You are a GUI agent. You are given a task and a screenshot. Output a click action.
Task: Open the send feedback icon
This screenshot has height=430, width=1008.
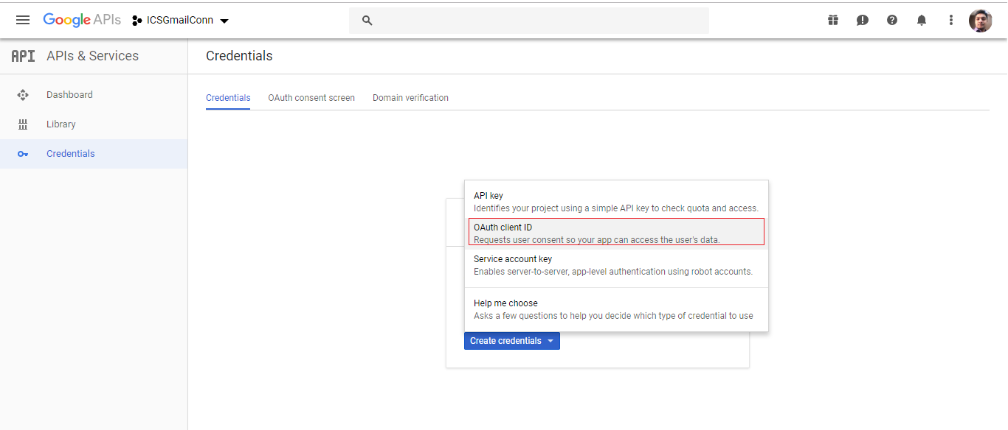(x=863, y=20)
